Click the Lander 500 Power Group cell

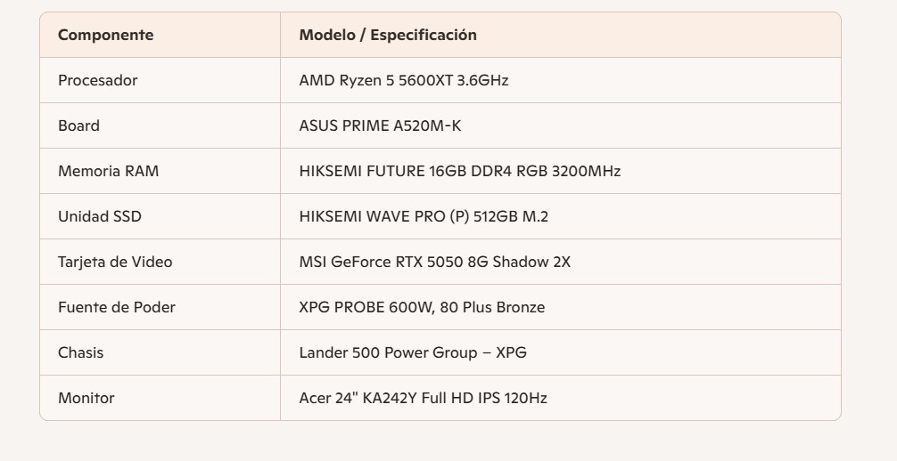(413, 353)
